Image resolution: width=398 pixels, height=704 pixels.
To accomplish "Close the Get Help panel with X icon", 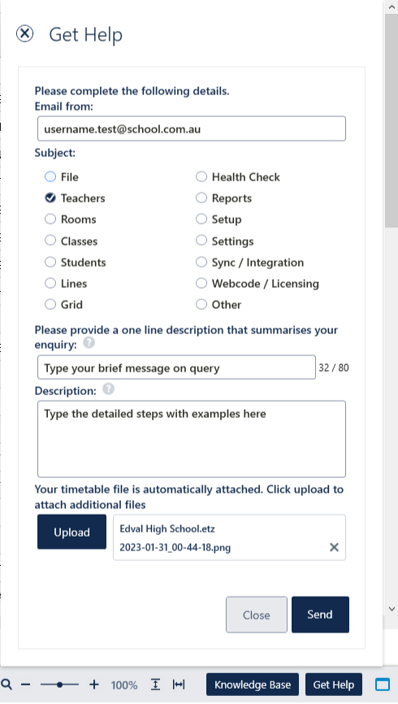I will pyautogui.click(x=24, y=33).
